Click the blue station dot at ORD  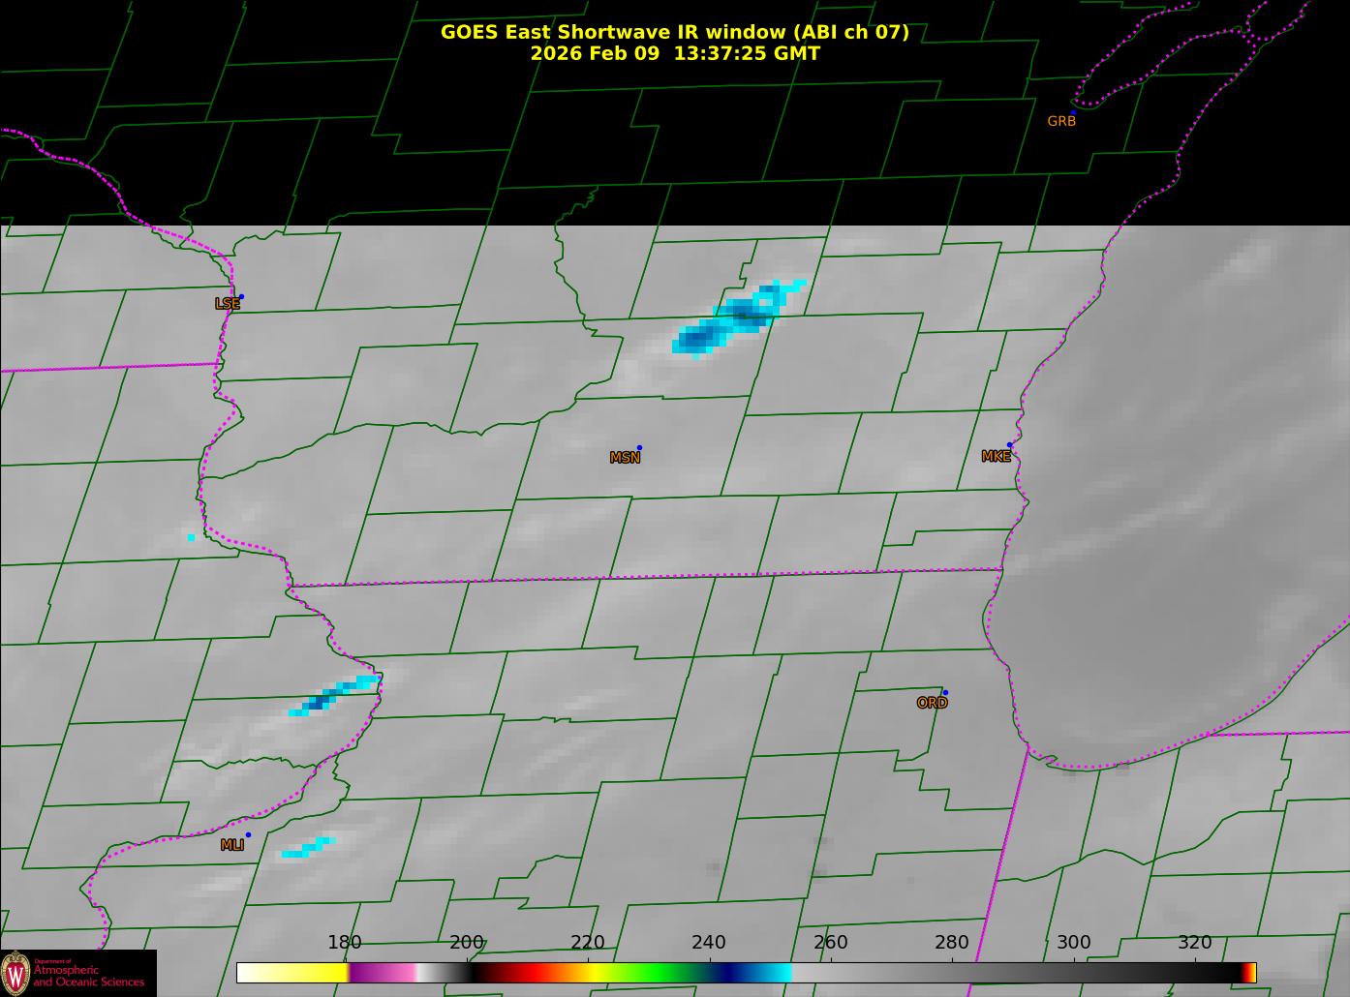[x=945, y=692]
